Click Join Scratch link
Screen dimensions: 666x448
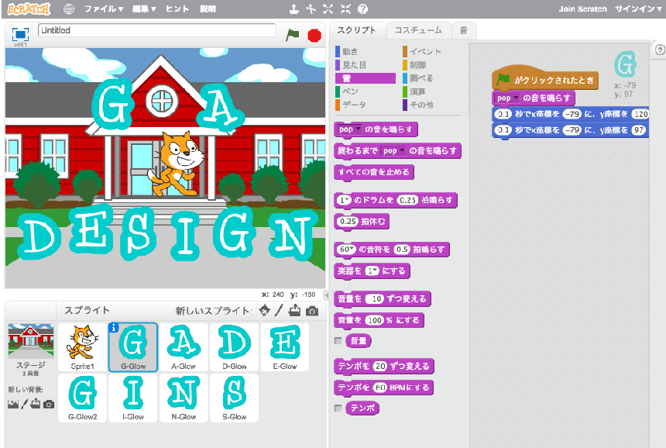pos(582,9)
